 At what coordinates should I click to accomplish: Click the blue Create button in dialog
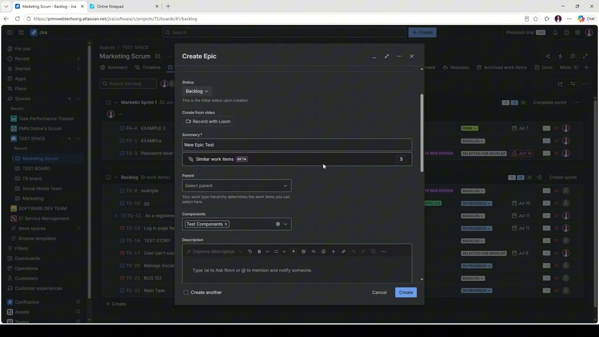(x=406, y=293)
